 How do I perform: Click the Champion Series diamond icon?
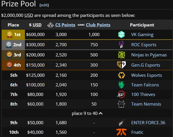tap(50, 25)
